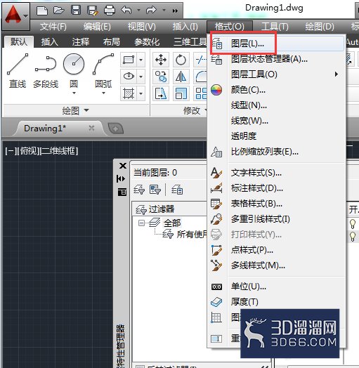Viewport: 359px width, 368px height.
Task: Open the layer palette properties menu icon
Action: pyautogui.click(x=122, y=192)
